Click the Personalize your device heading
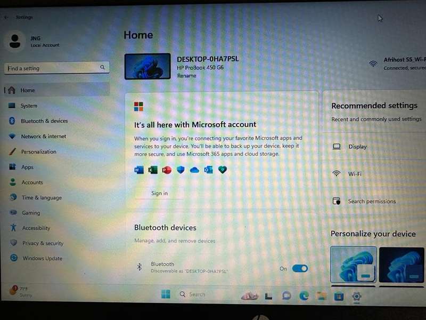Viewport: 426px width, 320px height. click(373, 234)
